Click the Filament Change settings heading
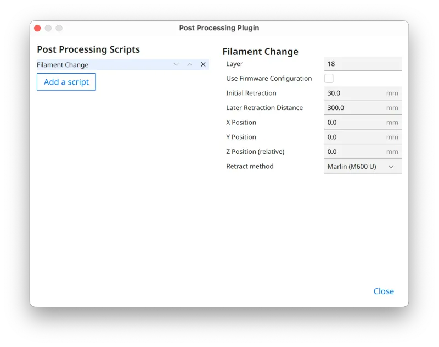The width and height of the screenshot is (439, 347). tap(260, 52)
